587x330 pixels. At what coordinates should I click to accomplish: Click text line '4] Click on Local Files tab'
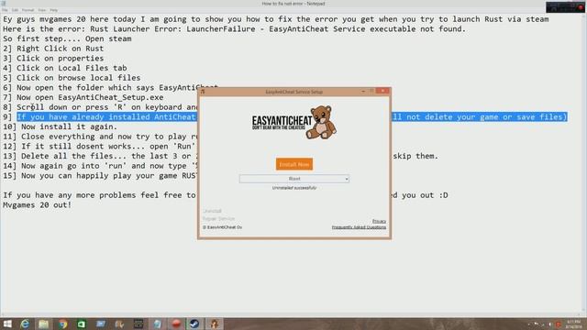[65, 68]
